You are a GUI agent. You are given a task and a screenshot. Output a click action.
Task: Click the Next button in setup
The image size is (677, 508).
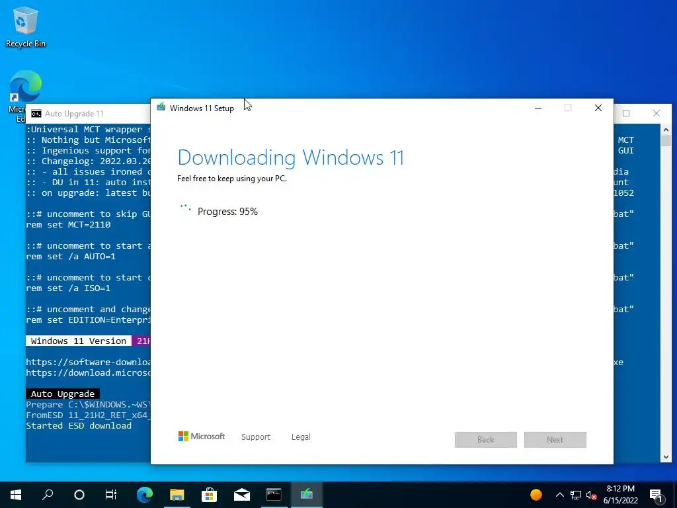click(555, 440)
